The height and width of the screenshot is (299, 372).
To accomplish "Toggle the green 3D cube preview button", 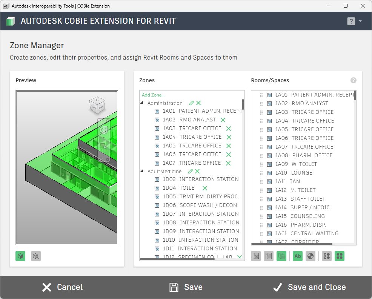I will pos(20,256).
